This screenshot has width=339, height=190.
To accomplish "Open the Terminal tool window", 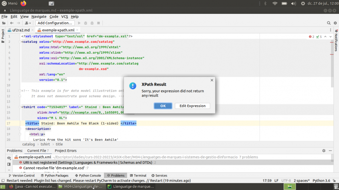I will pyautogui.click(x=138, y=176).
